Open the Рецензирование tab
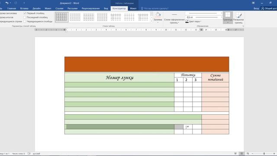Image resolution: width=277 pixels, height=156 pixels. [90, 8]
